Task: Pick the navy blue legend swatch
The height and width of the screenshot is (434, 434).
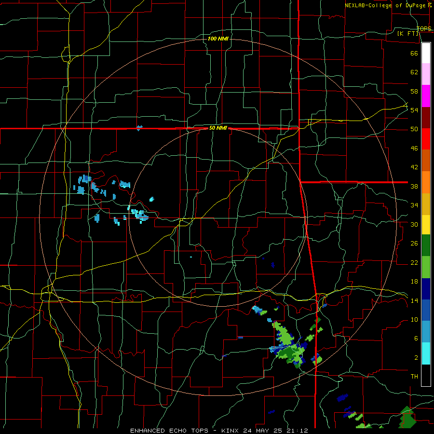Action: [x=426, y=289]
